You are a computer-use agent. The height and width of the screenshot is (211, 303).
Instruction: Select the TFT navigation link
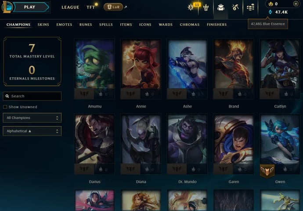(90, 7)
